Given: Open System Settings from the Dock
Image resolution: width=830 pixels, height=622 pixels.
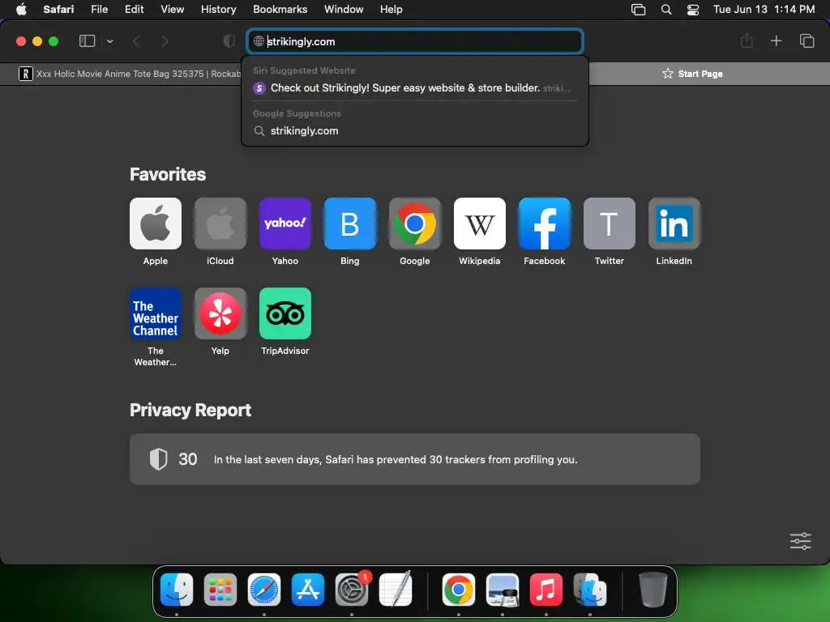Looking at the screenshot, I should pyautogui.click(x=352, y=590).
